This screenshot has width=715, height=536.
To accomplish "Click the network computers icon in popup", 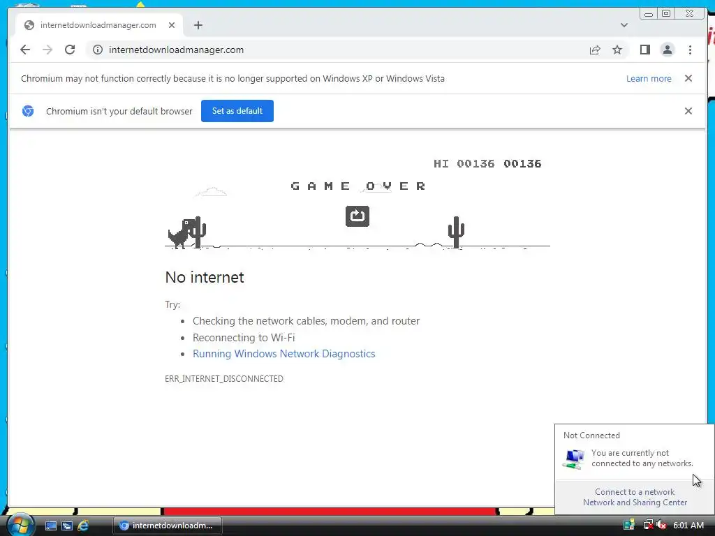I will (x=574, y=459).
